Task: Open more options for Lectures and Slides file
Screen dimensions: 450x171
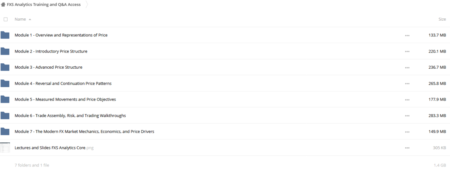Action: pyautogui.click(x=407, y=148)
